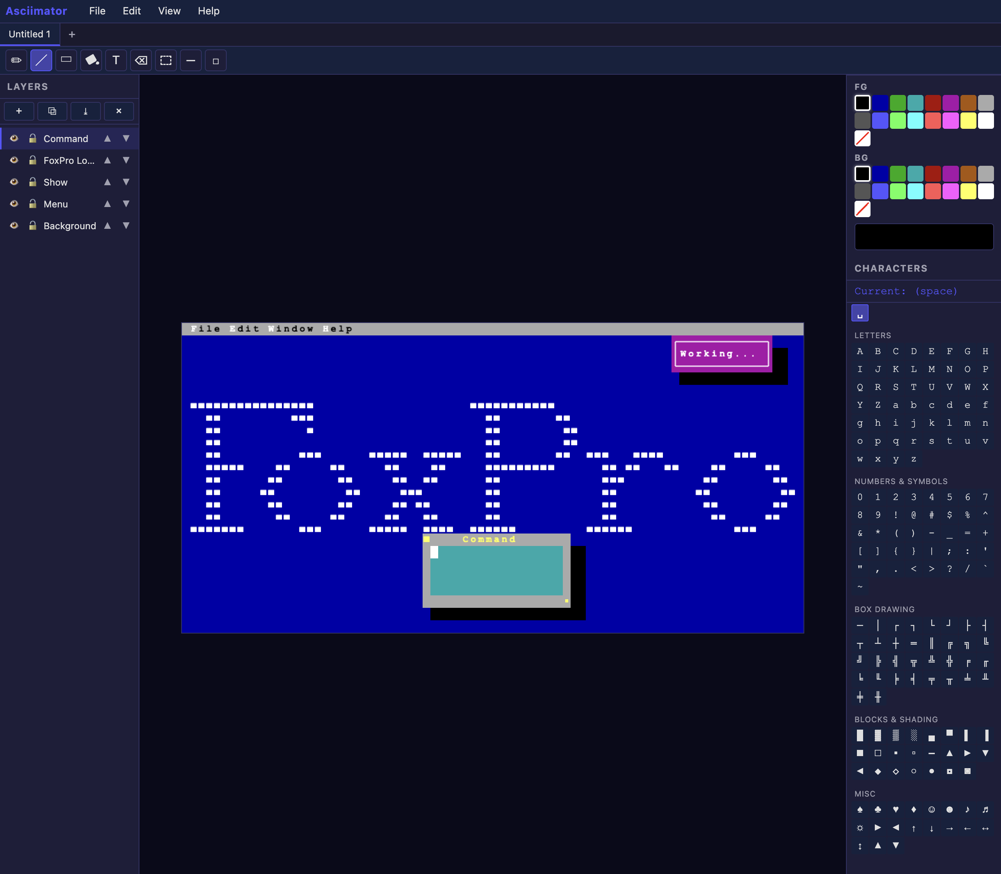This screenshot has width=1001, height=874.
Task: Pick the full block character
Action: tap(860, 735)
